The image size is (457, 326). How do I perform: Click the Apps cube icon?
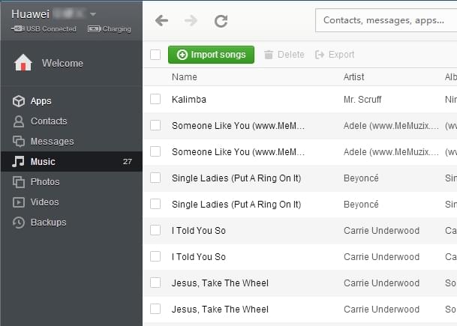19,101
